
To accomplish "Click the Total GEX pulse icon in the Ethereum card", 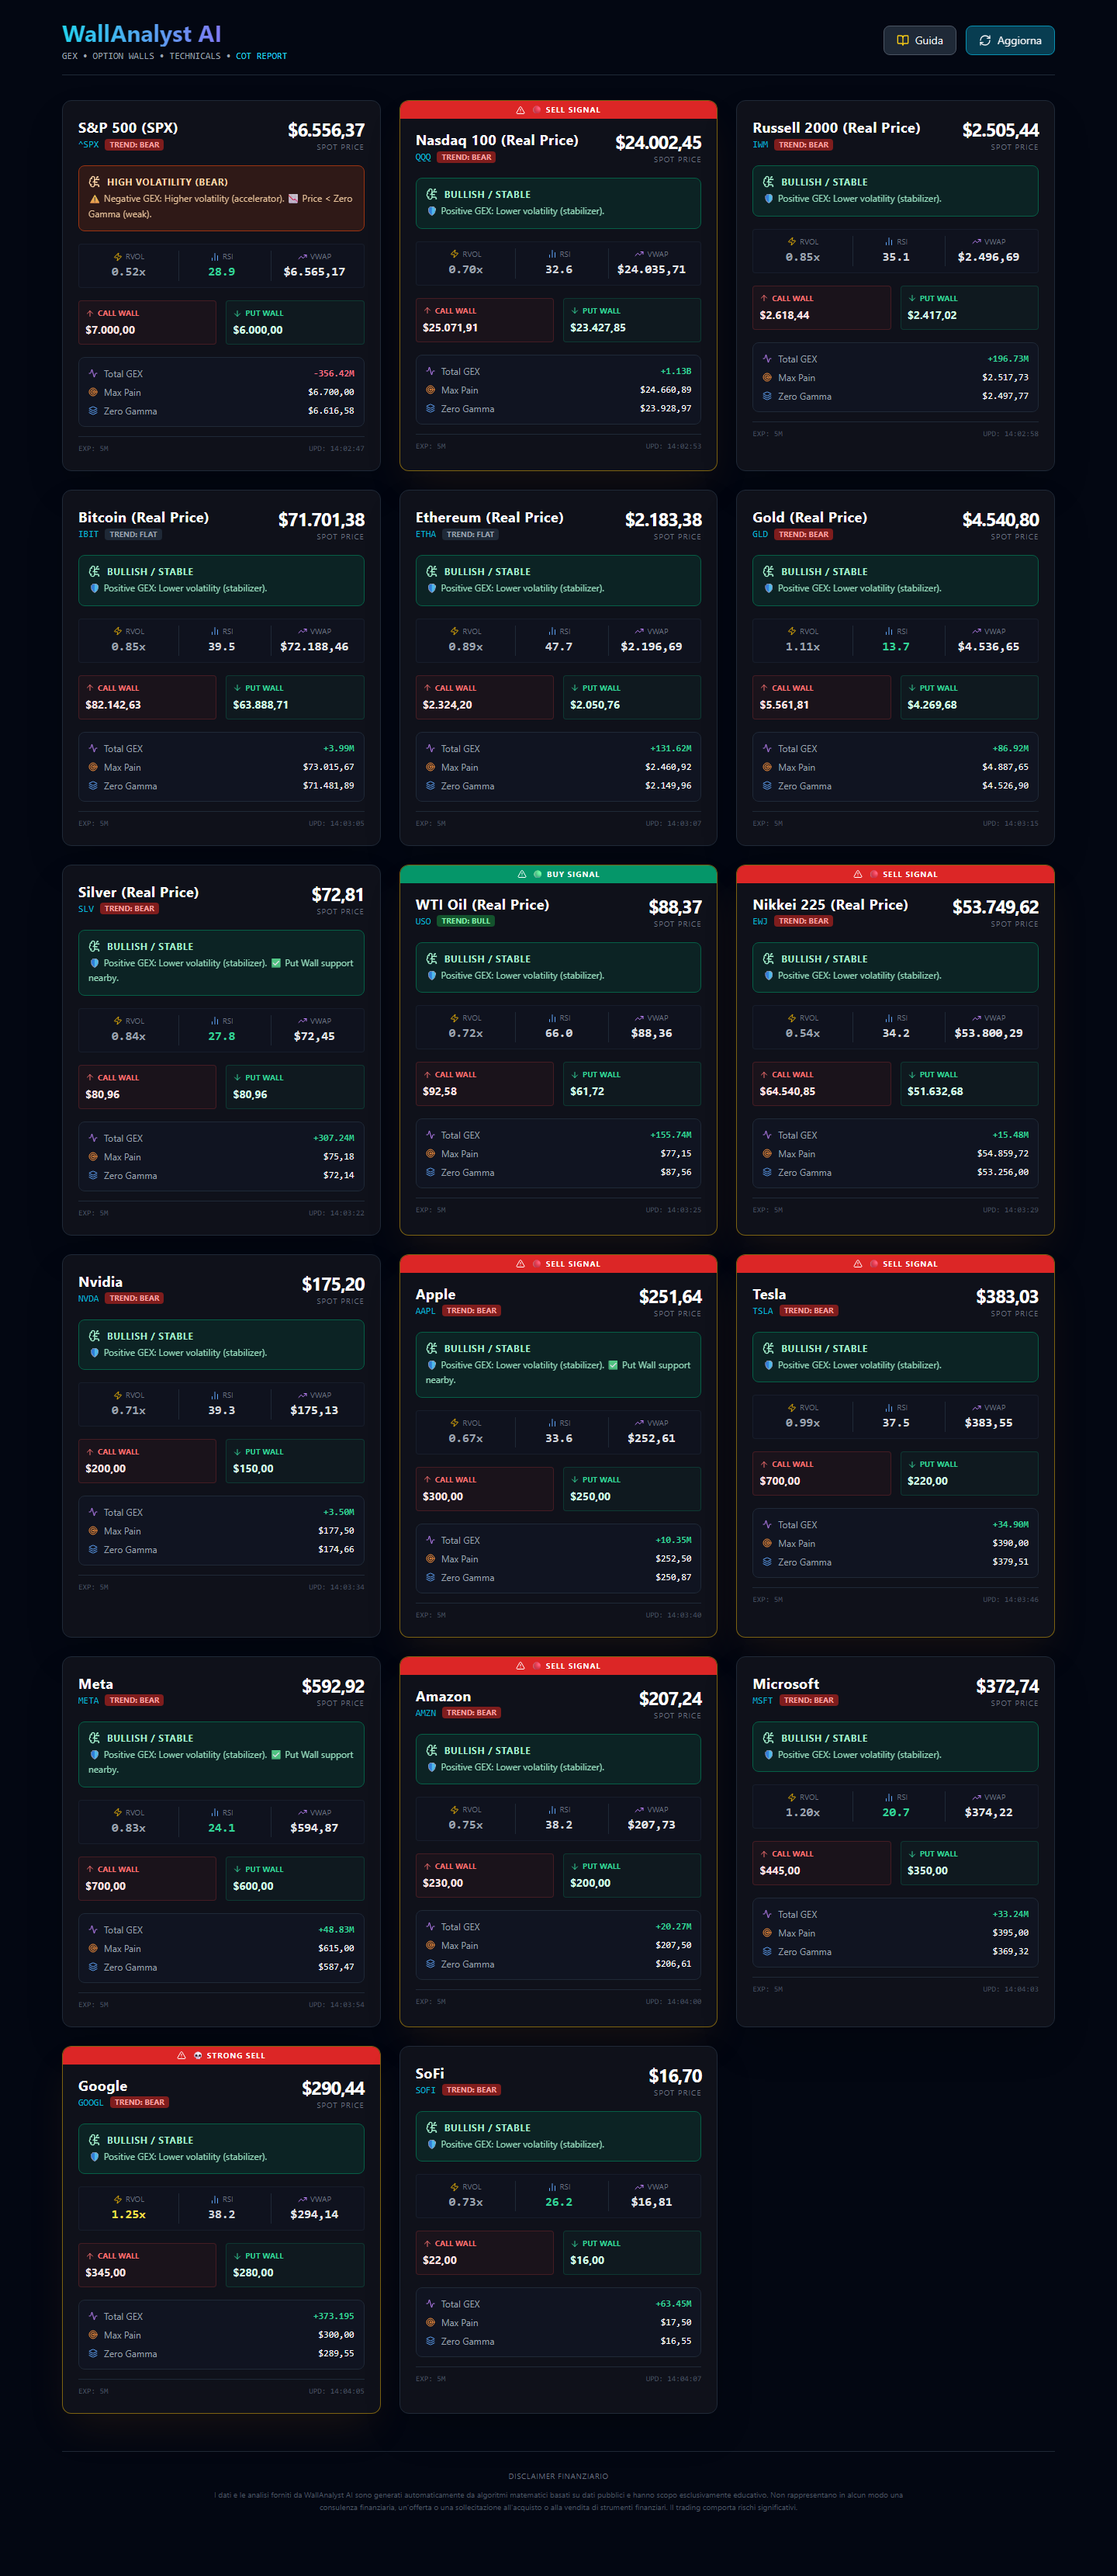I will (x=431, y=749).
